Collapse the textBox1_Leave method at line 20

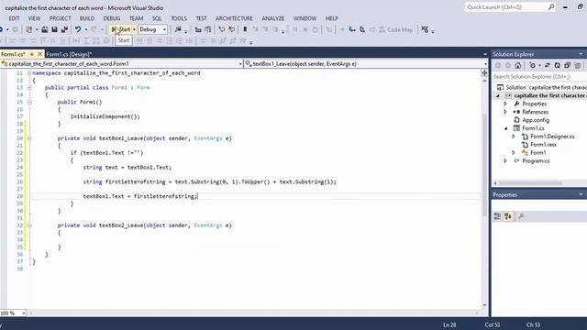[x=28, y=138]
